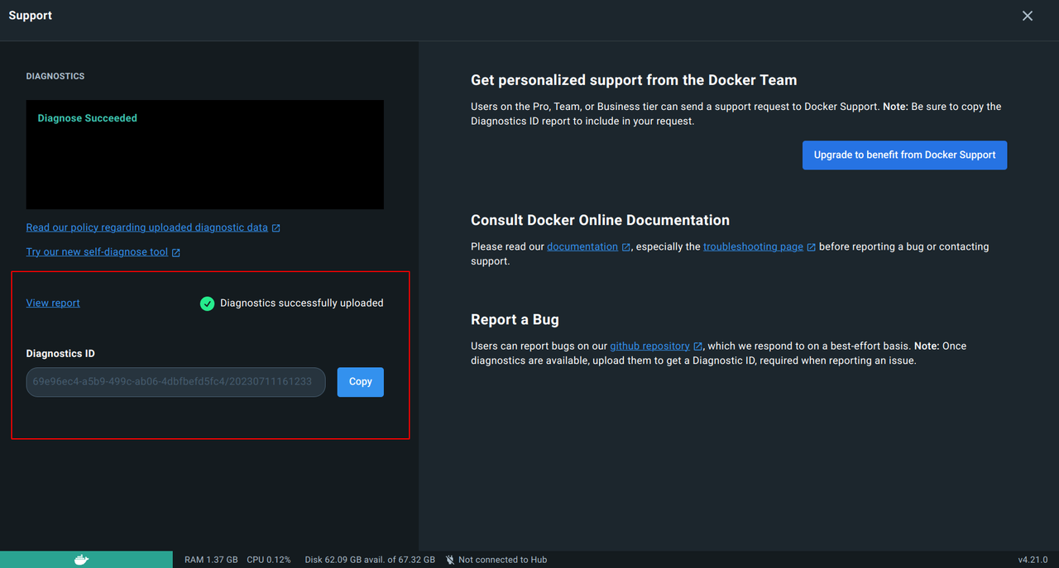Open the self-diagnose tool link
1059x568 pixels.
click(97, 252)
